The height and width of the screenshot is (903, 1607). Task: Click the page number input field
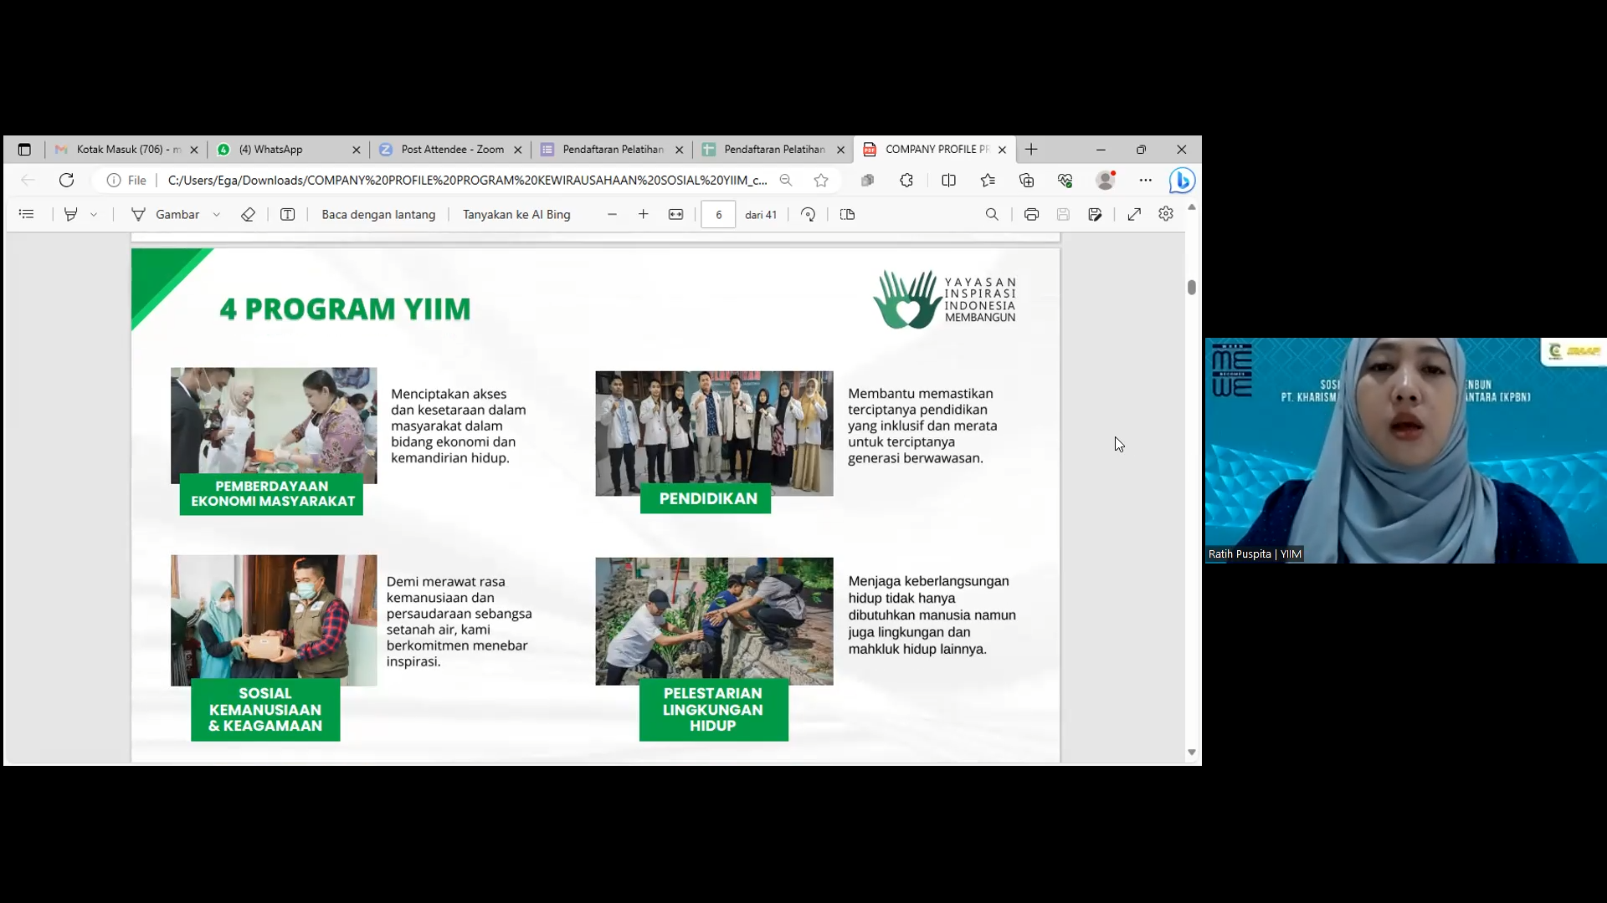(718, 215)
